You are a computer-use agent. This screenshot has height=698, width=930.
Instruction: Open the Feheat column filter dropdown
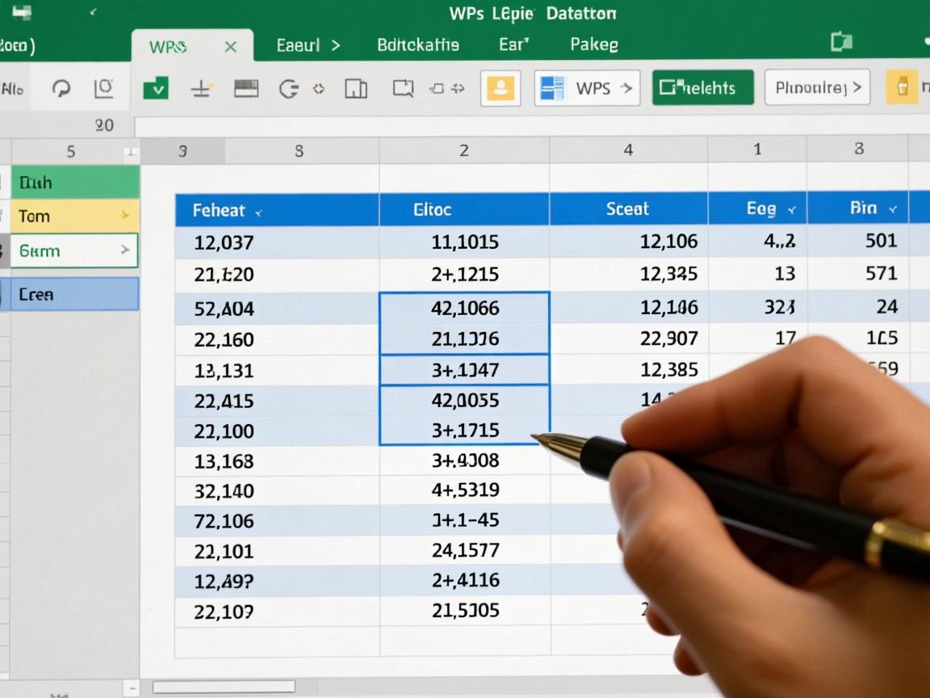coord(258,212)
